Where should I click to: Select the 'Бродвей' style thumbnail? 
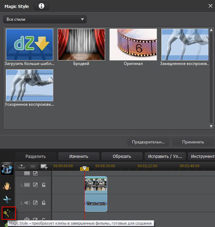81,45
